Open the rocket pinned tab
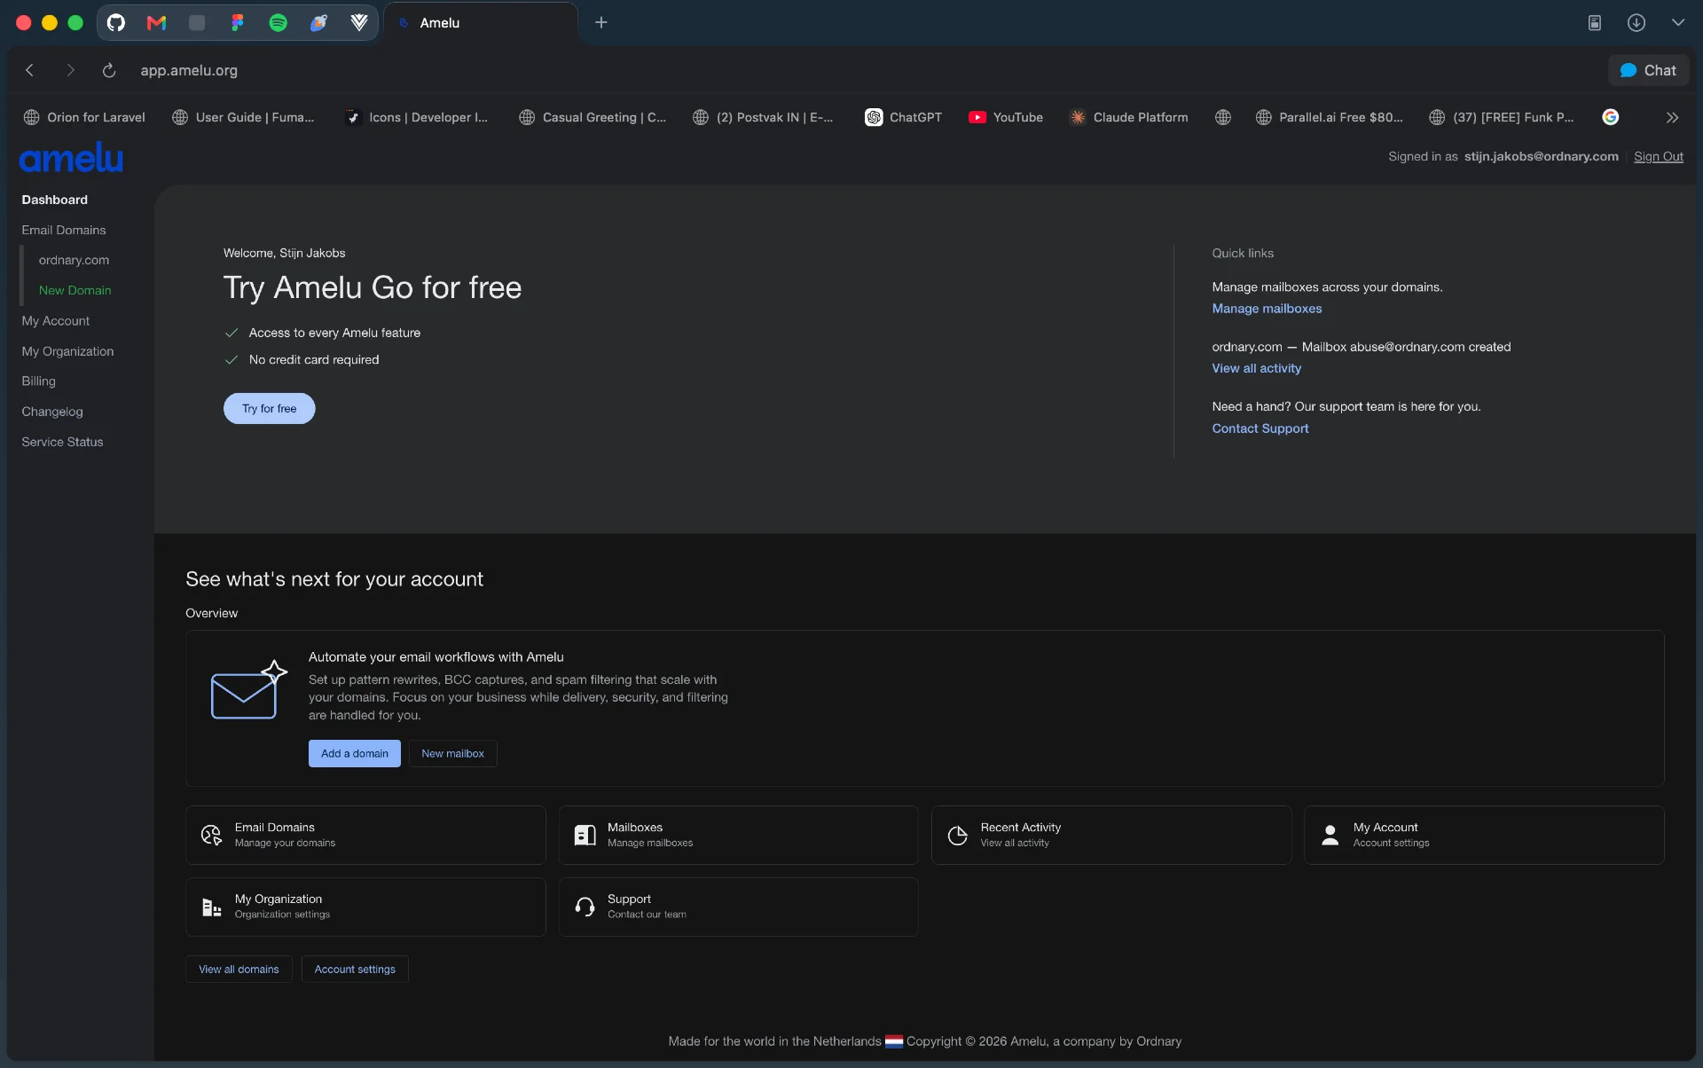Viewport: 1703px width, 1068px height. (318, 23)
